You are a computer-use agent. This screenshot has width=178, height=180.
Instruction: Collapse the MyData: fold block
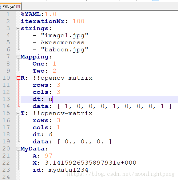coord(18,149)
